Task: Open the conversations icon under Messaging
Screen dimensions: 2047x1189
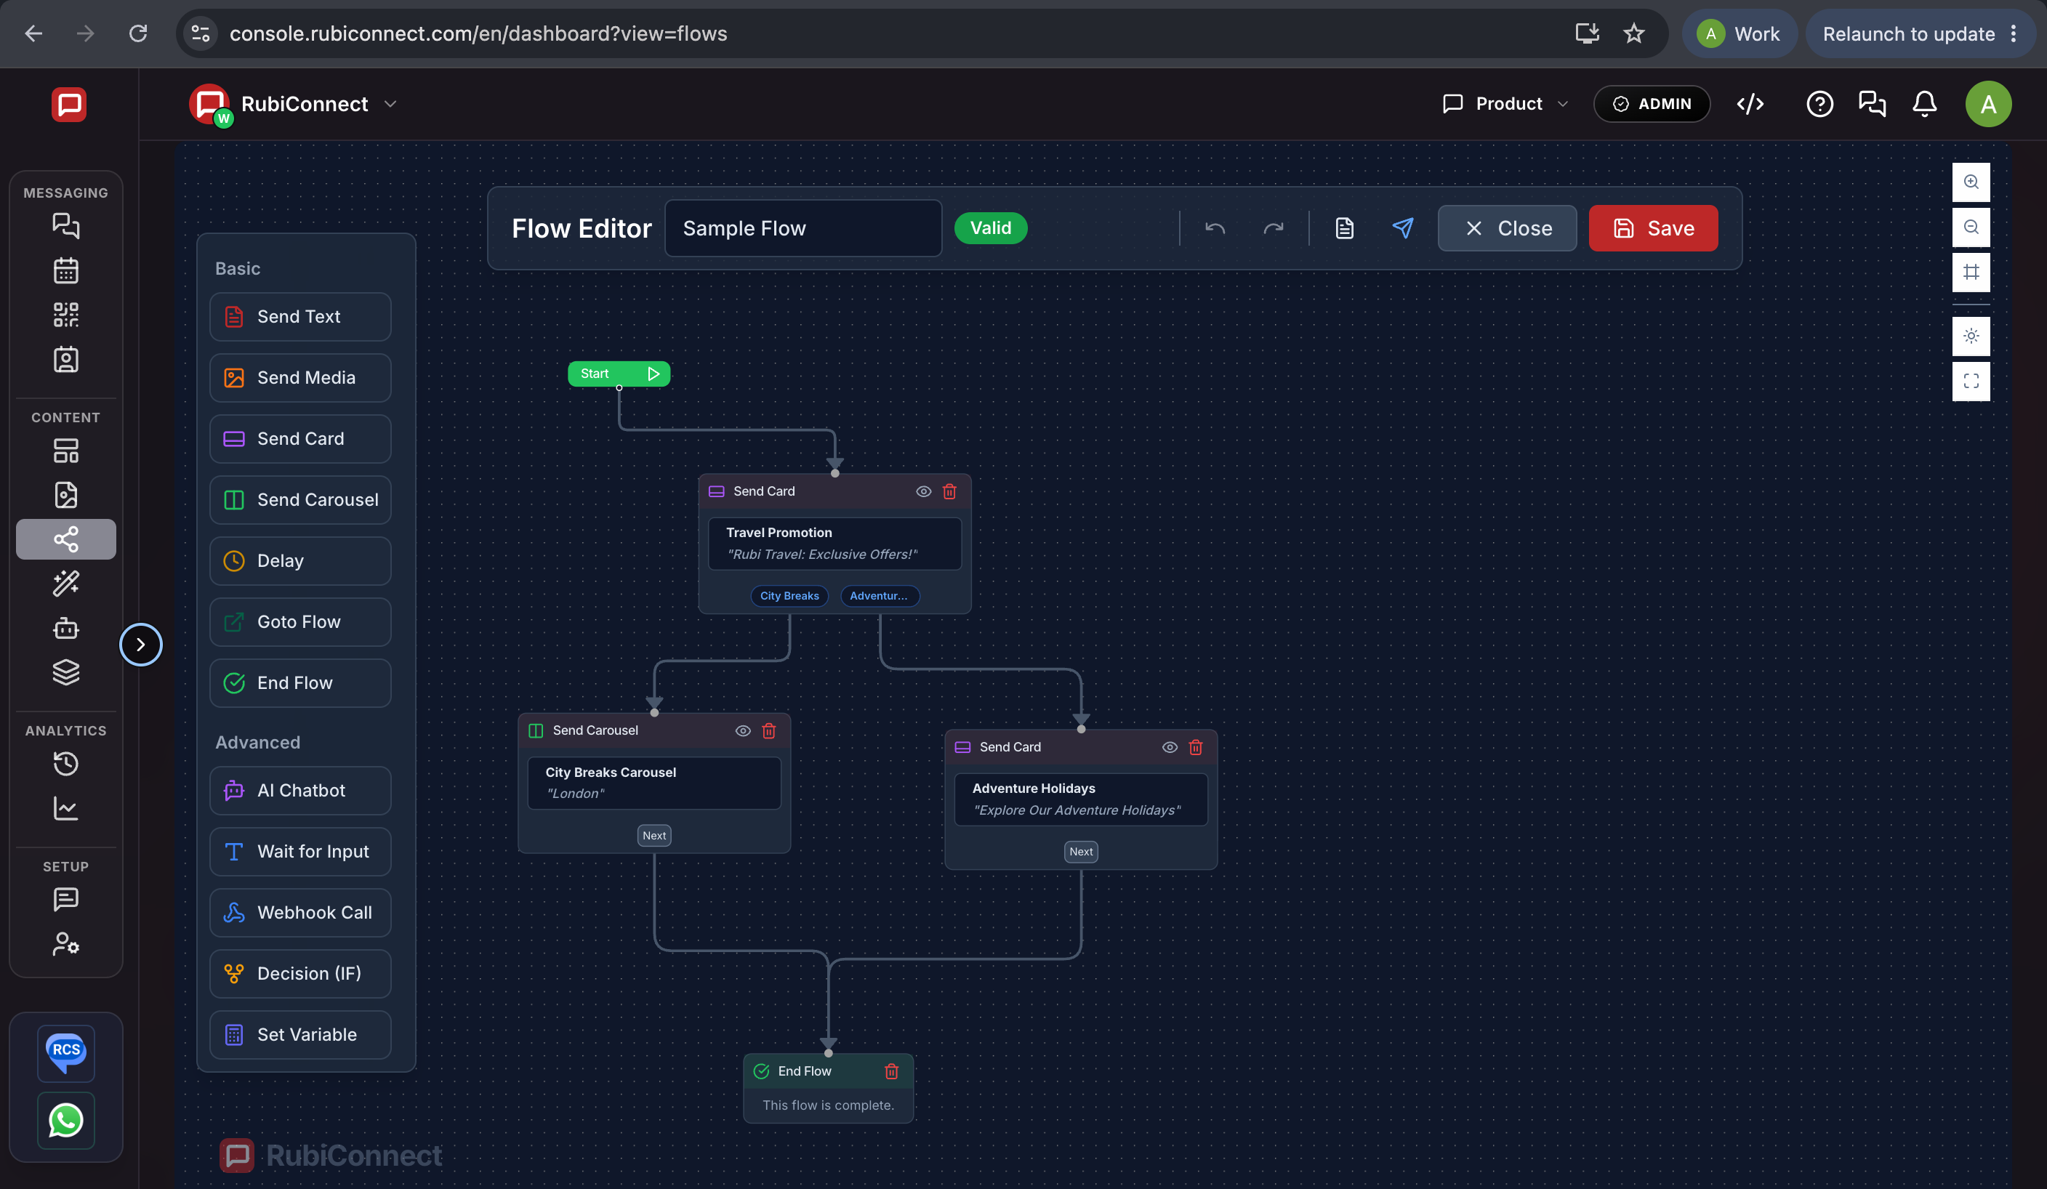Action: coord(66,225)
